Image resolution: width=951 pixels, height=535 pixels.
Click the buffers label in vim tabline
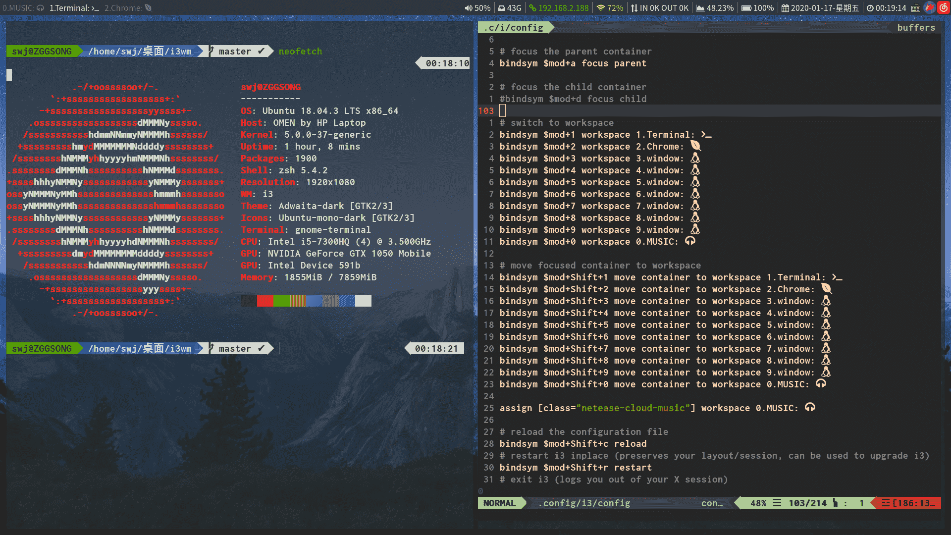(916, 28)
